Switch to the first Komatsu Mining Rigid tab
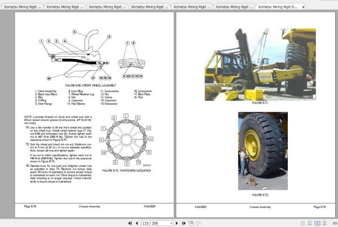Screen dimensions: 338x227 [23, 7]
